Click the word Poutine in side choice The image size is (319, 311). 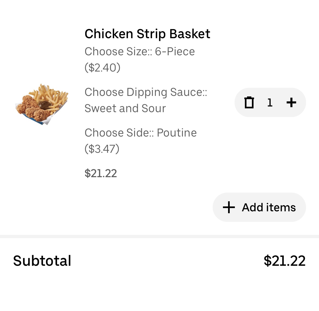point(177,133)
